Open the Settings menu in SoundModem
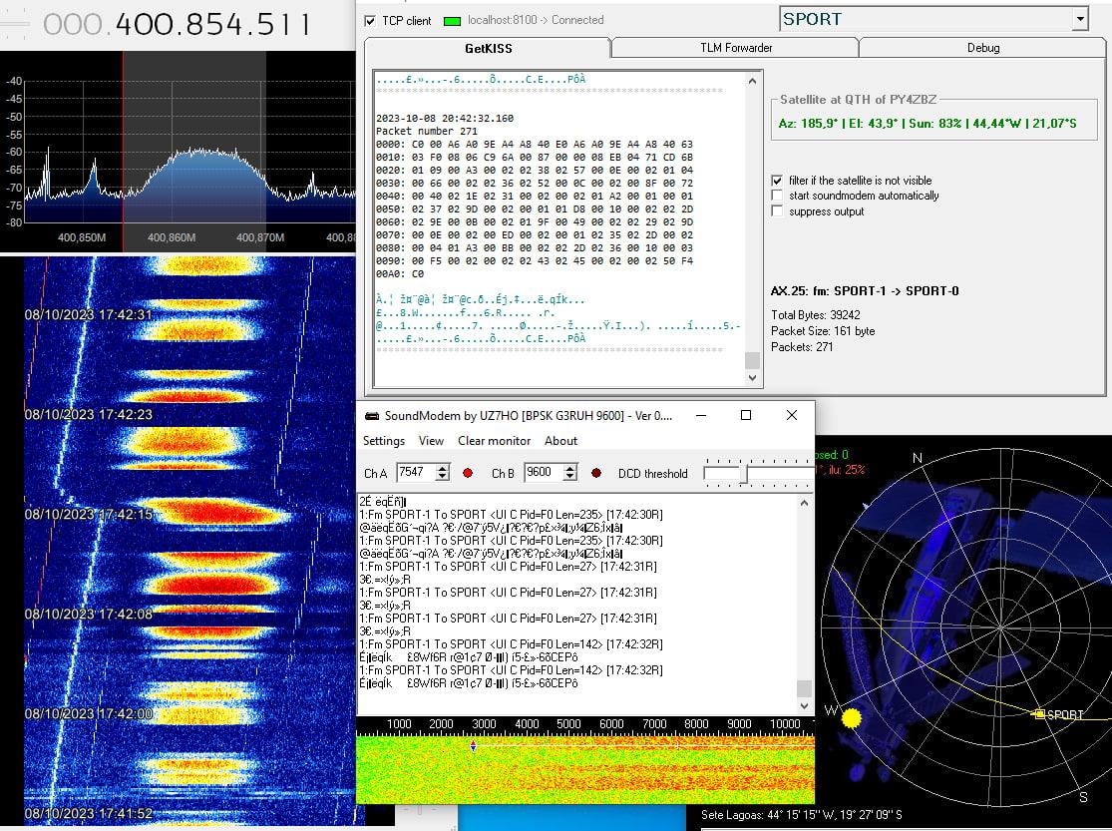Image resolution: width=1112 pixels, height=831 pixels. click(x=383, y=441)
